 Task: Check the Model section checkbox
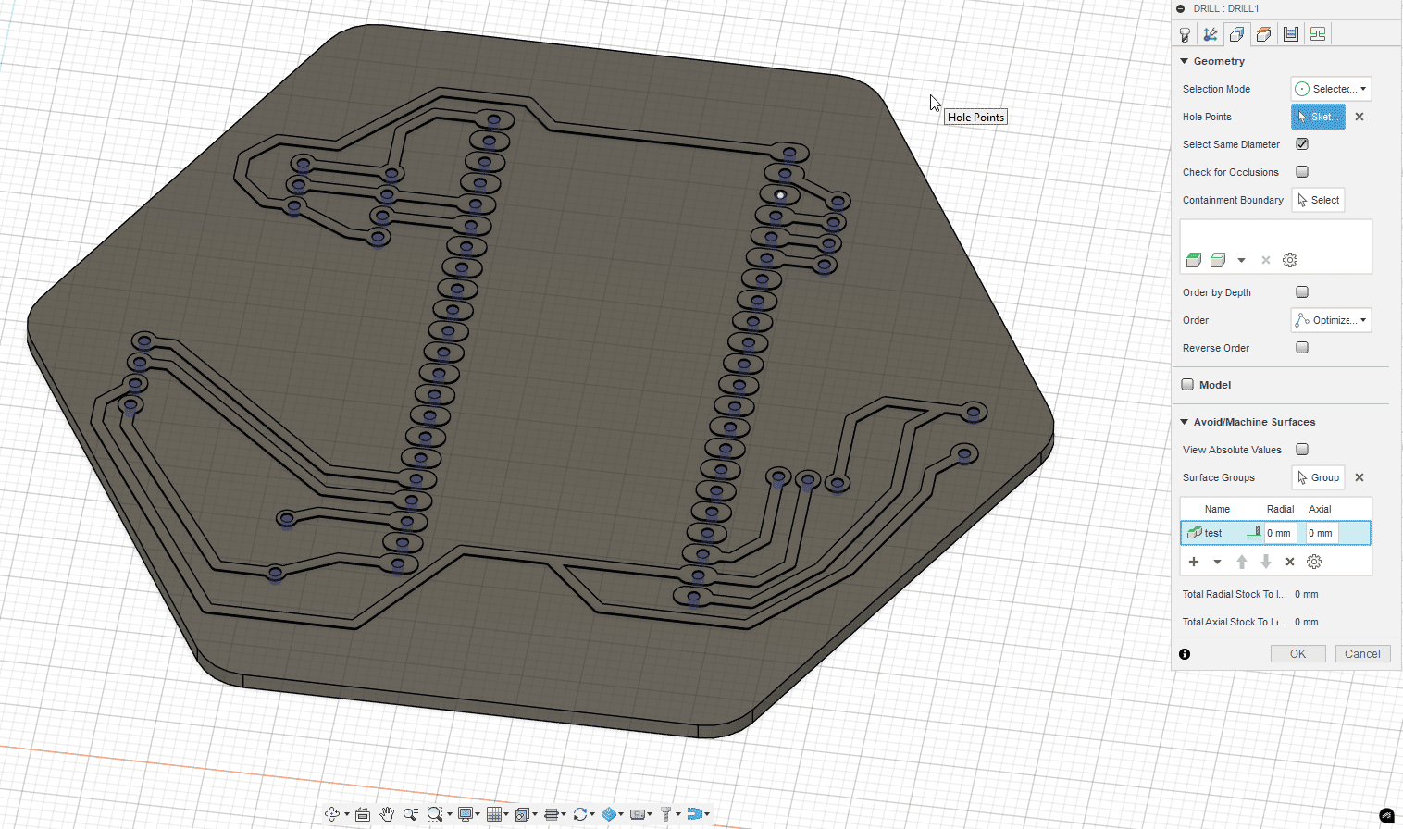click(x=1187, y=385)
